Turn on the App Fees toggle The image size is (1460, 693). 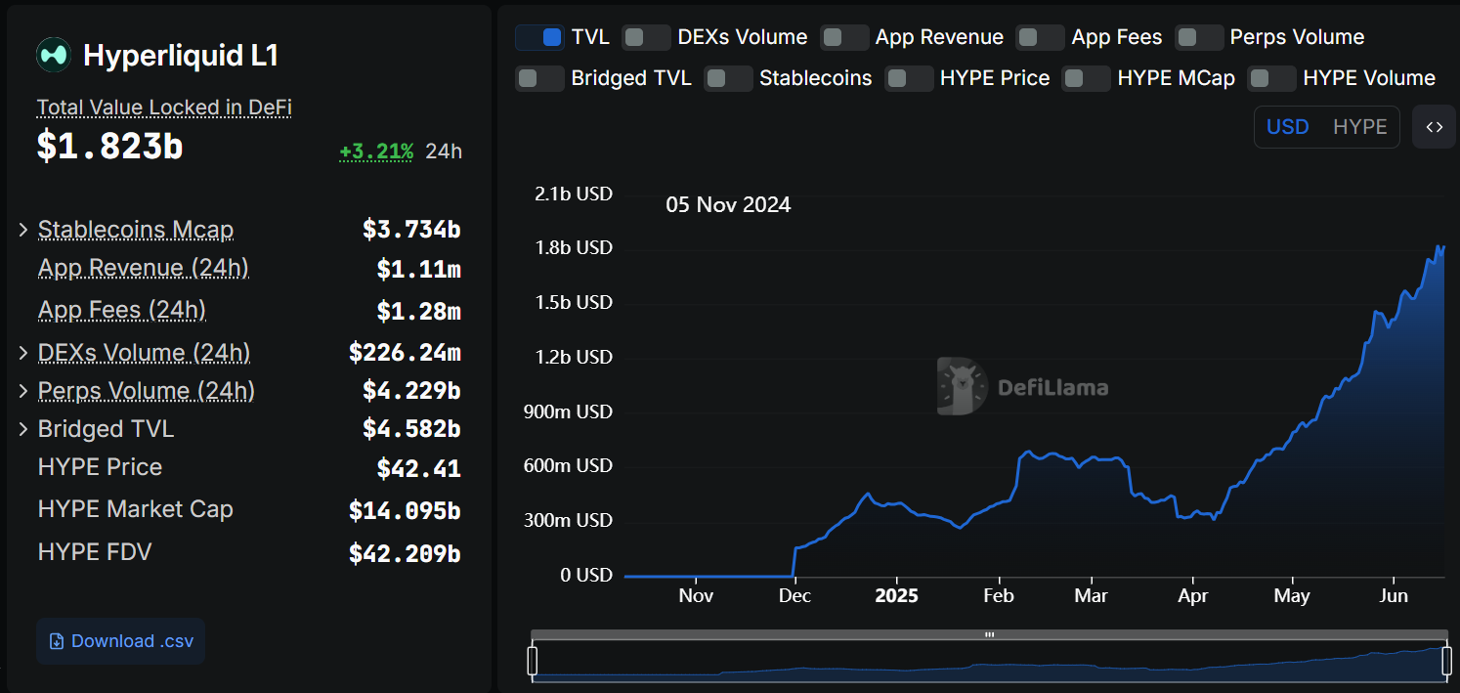(1040, 37)
